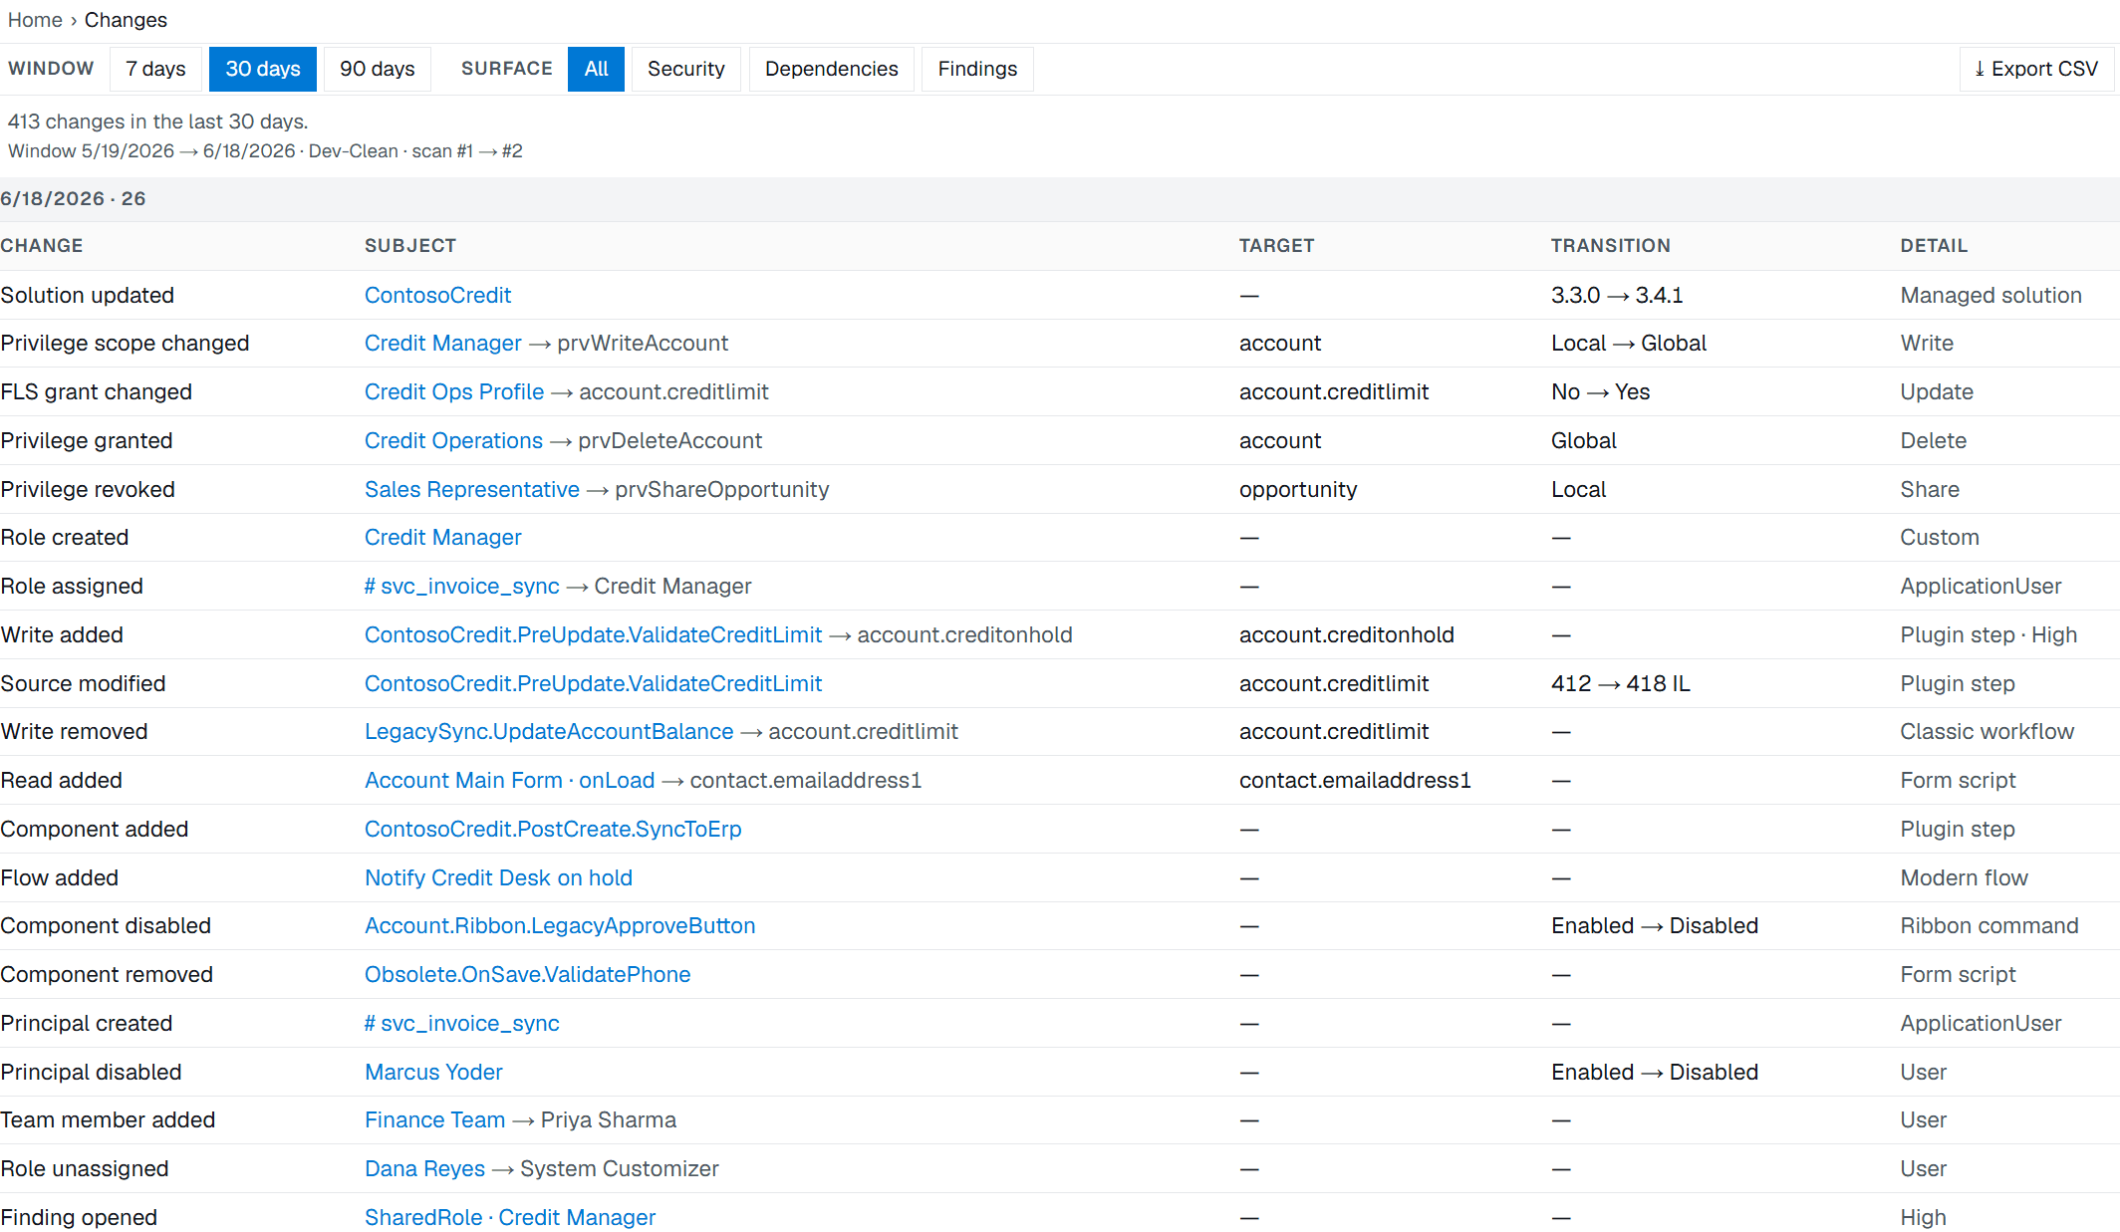The width and height of the screenshot is (2120, 1232).
Task: Click the Privilege revoked change cell
Action: point(88,489)
